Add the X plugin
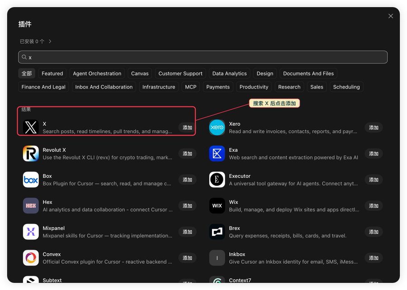The image size is (407, 290). coord(187,127)
